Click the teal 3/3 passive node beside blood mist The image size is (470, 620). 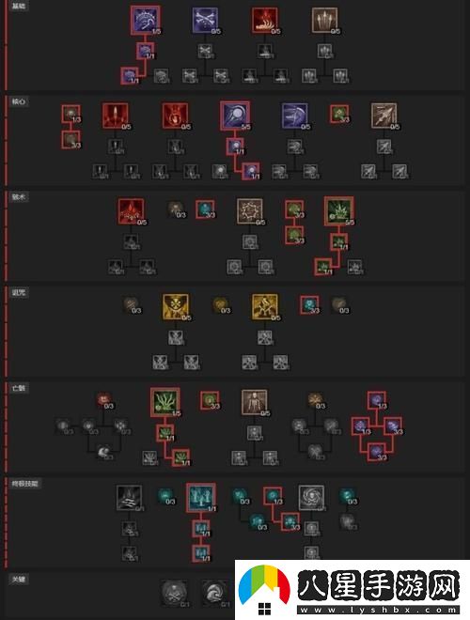tap(205, 209)
